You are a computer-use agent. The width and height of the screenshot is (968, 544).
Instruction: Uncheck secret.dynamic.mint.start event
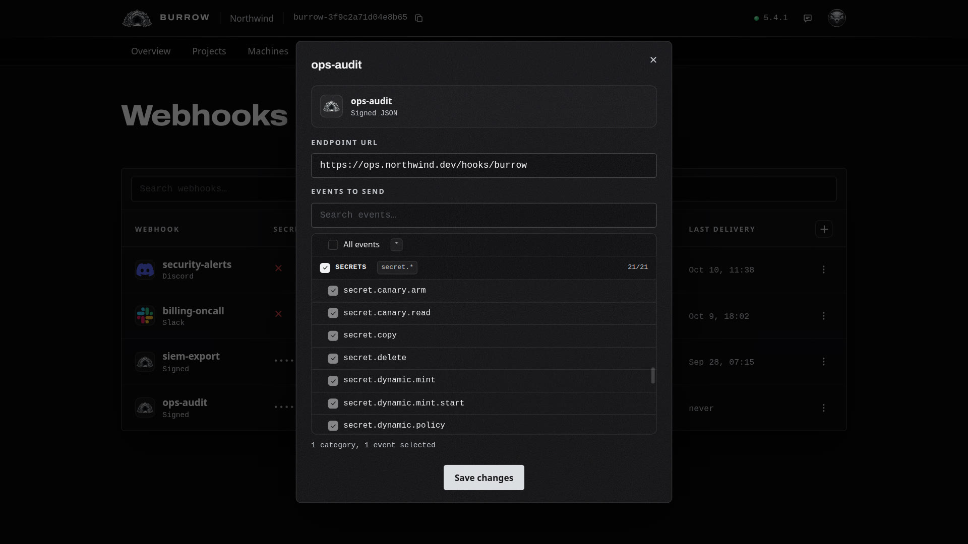[x=333, y=403]
